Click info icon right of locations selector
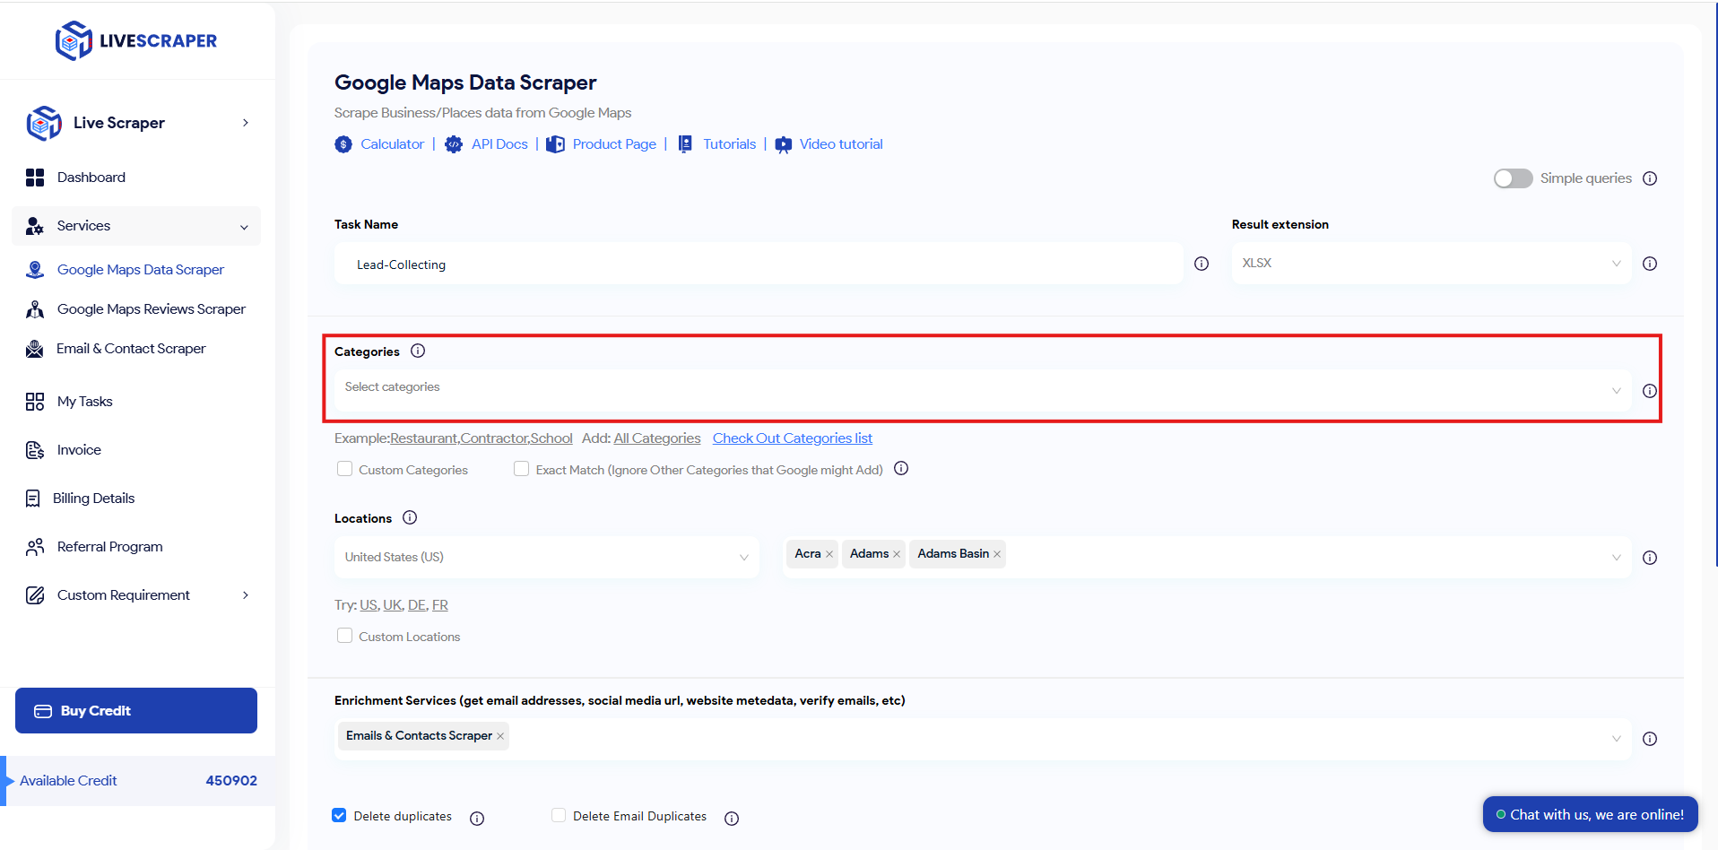Image resolution: width=1718 pixels, height=850 pixels. point(1650,558)
